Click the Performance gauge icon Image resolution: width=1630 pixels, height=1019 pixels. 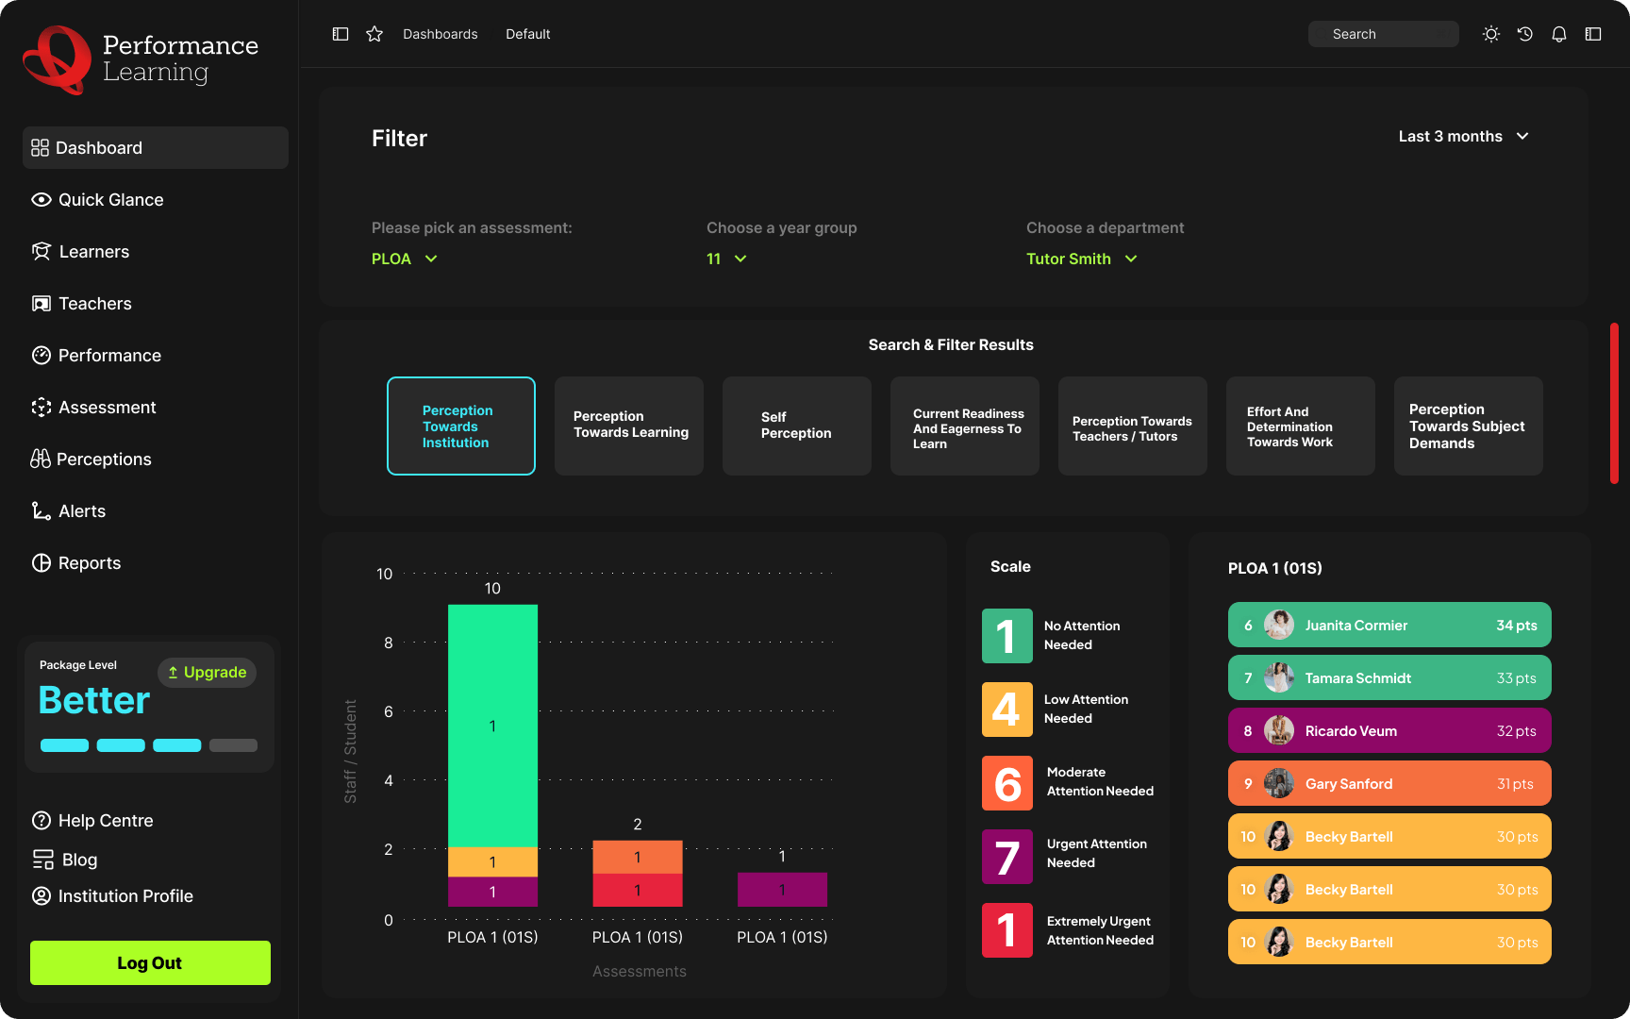coord(42,356)
